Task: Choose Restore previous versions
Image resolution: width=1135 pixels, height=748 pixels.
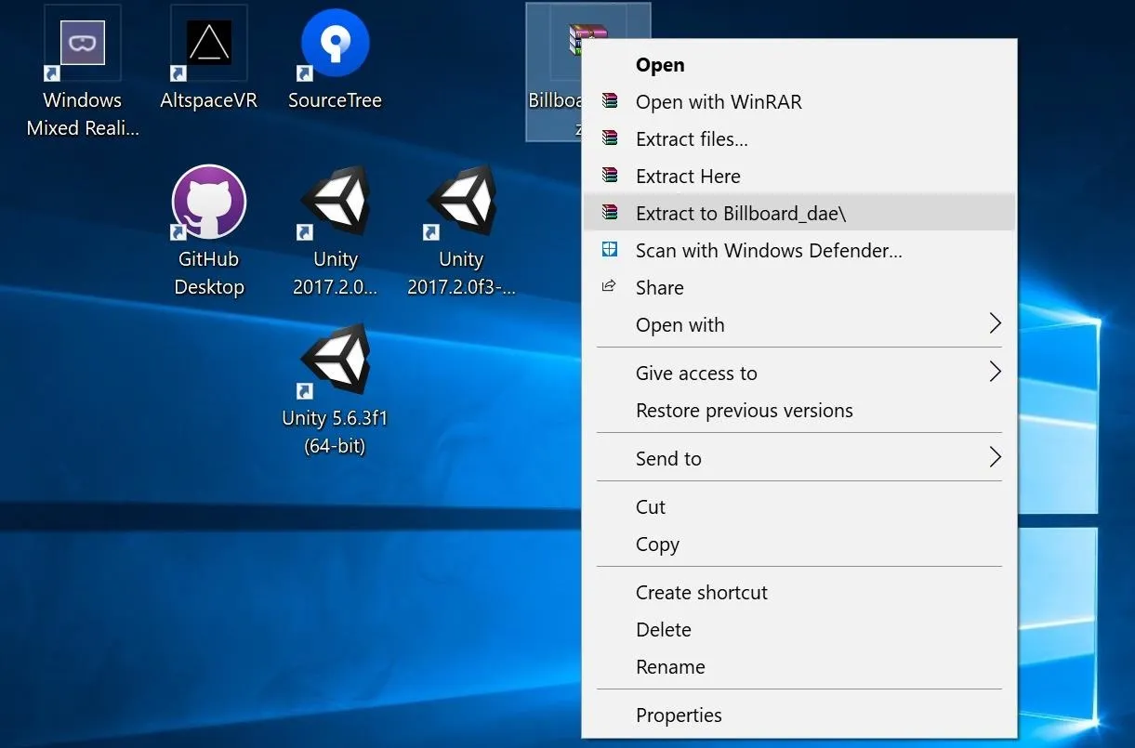Action: [799, 411]
